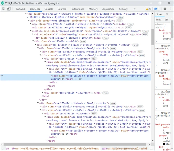
Task: Collapse the r-6413gk grid div node
Action: 36,45
